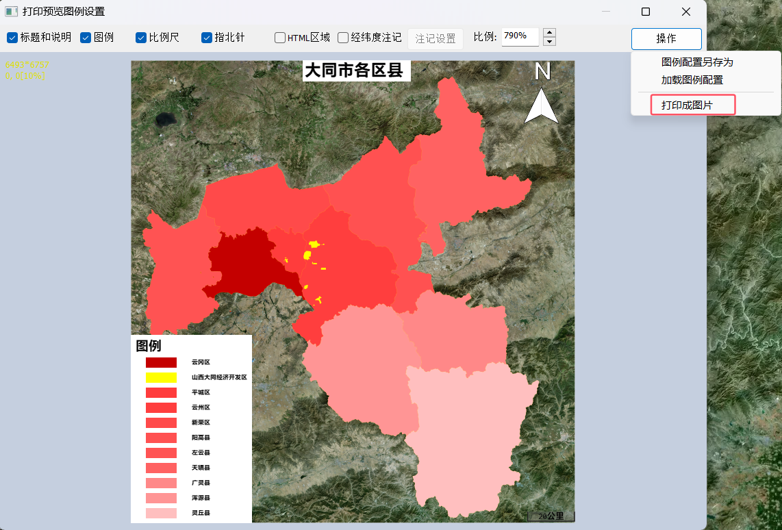Click the yellow 山西大同经济开发区 legend swatch

(x=161, y=377)
